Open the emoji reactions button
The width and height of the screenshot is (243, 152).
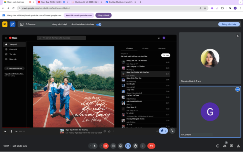point(121,146)
